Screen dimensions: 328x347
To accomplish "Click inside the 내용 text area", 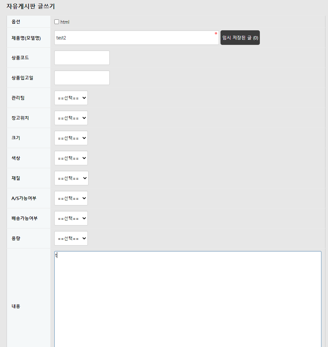I will (x=188, y=299).
